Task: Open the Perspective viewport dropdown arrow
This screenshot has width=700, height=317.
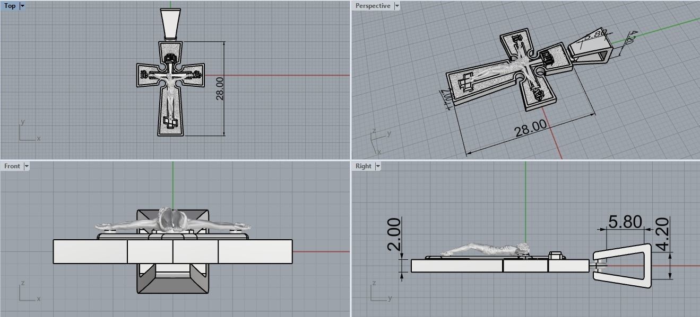Action: [397, 6]
